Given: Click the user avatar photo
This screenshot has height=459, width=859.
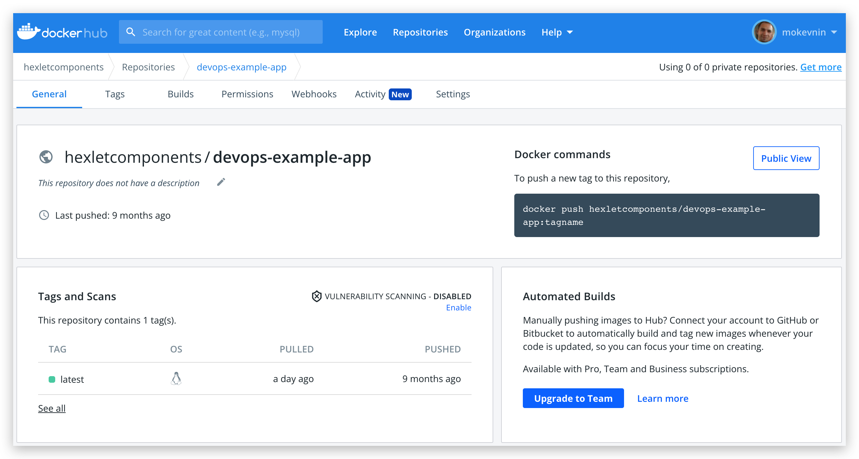Looking at the screenshot, I should [764, 32].
